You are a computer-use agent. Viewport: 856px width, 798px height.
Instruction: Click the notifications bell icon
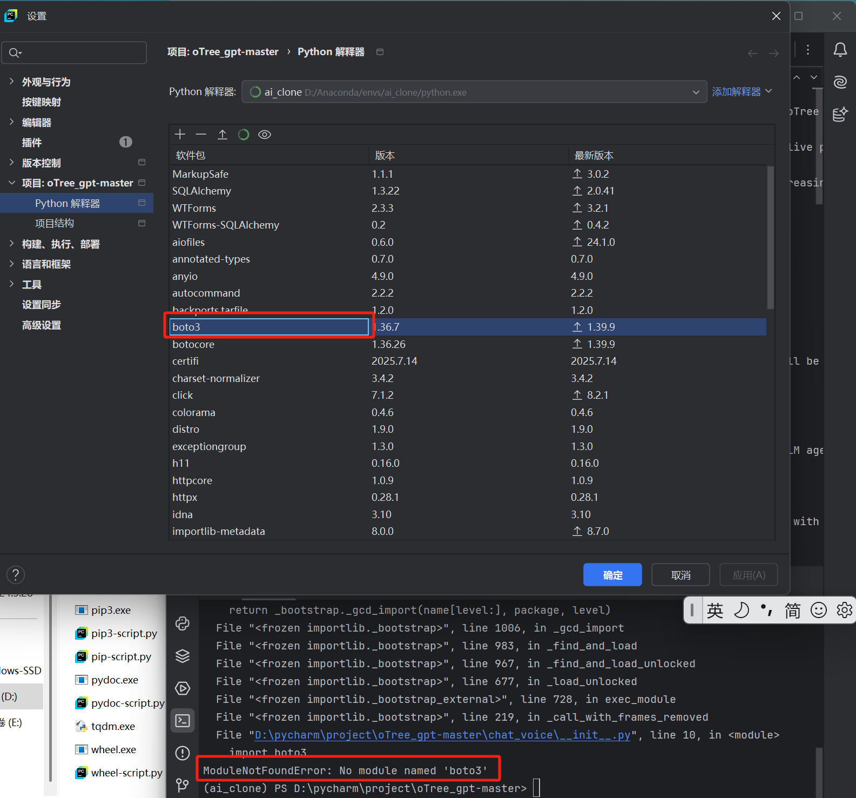840,50
